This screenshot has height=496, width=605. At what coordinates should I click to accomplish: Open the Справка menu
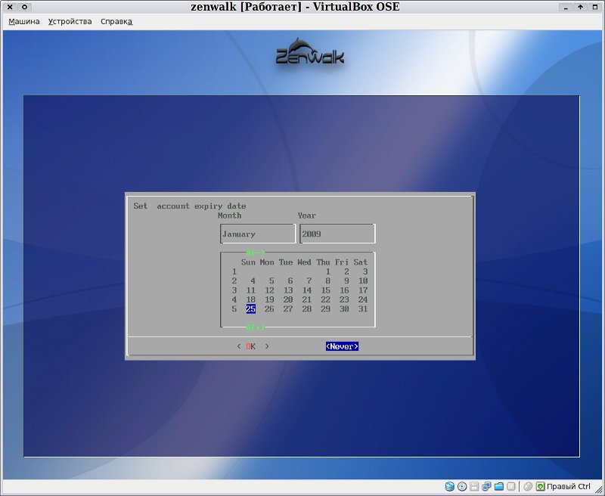pos(116,22)
